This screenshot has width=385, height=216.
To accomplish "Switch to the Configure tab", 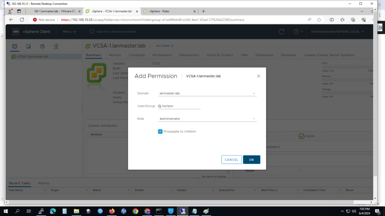I will point(137,55).
